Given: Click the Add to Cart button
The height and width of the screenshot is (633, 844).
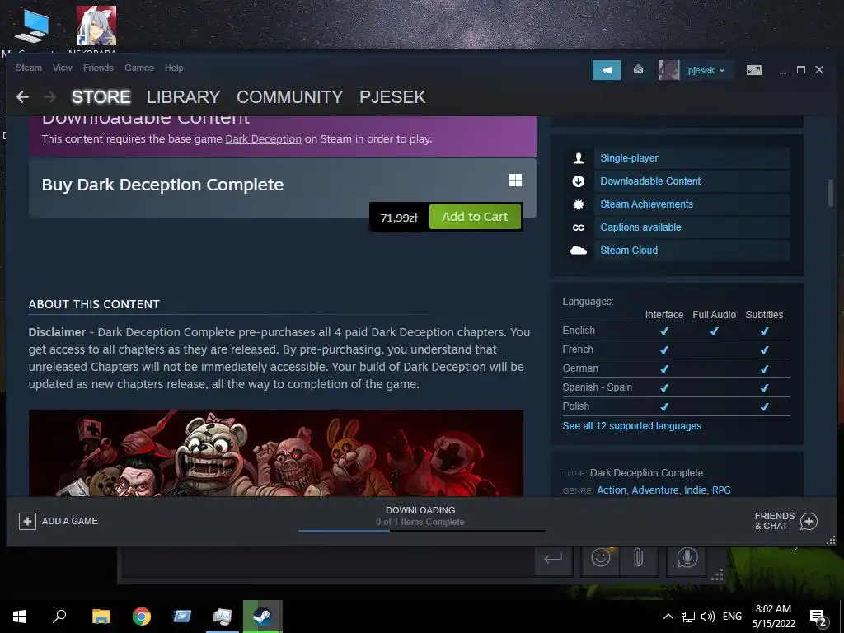Looking at the screenshot, I should [475, 217].
